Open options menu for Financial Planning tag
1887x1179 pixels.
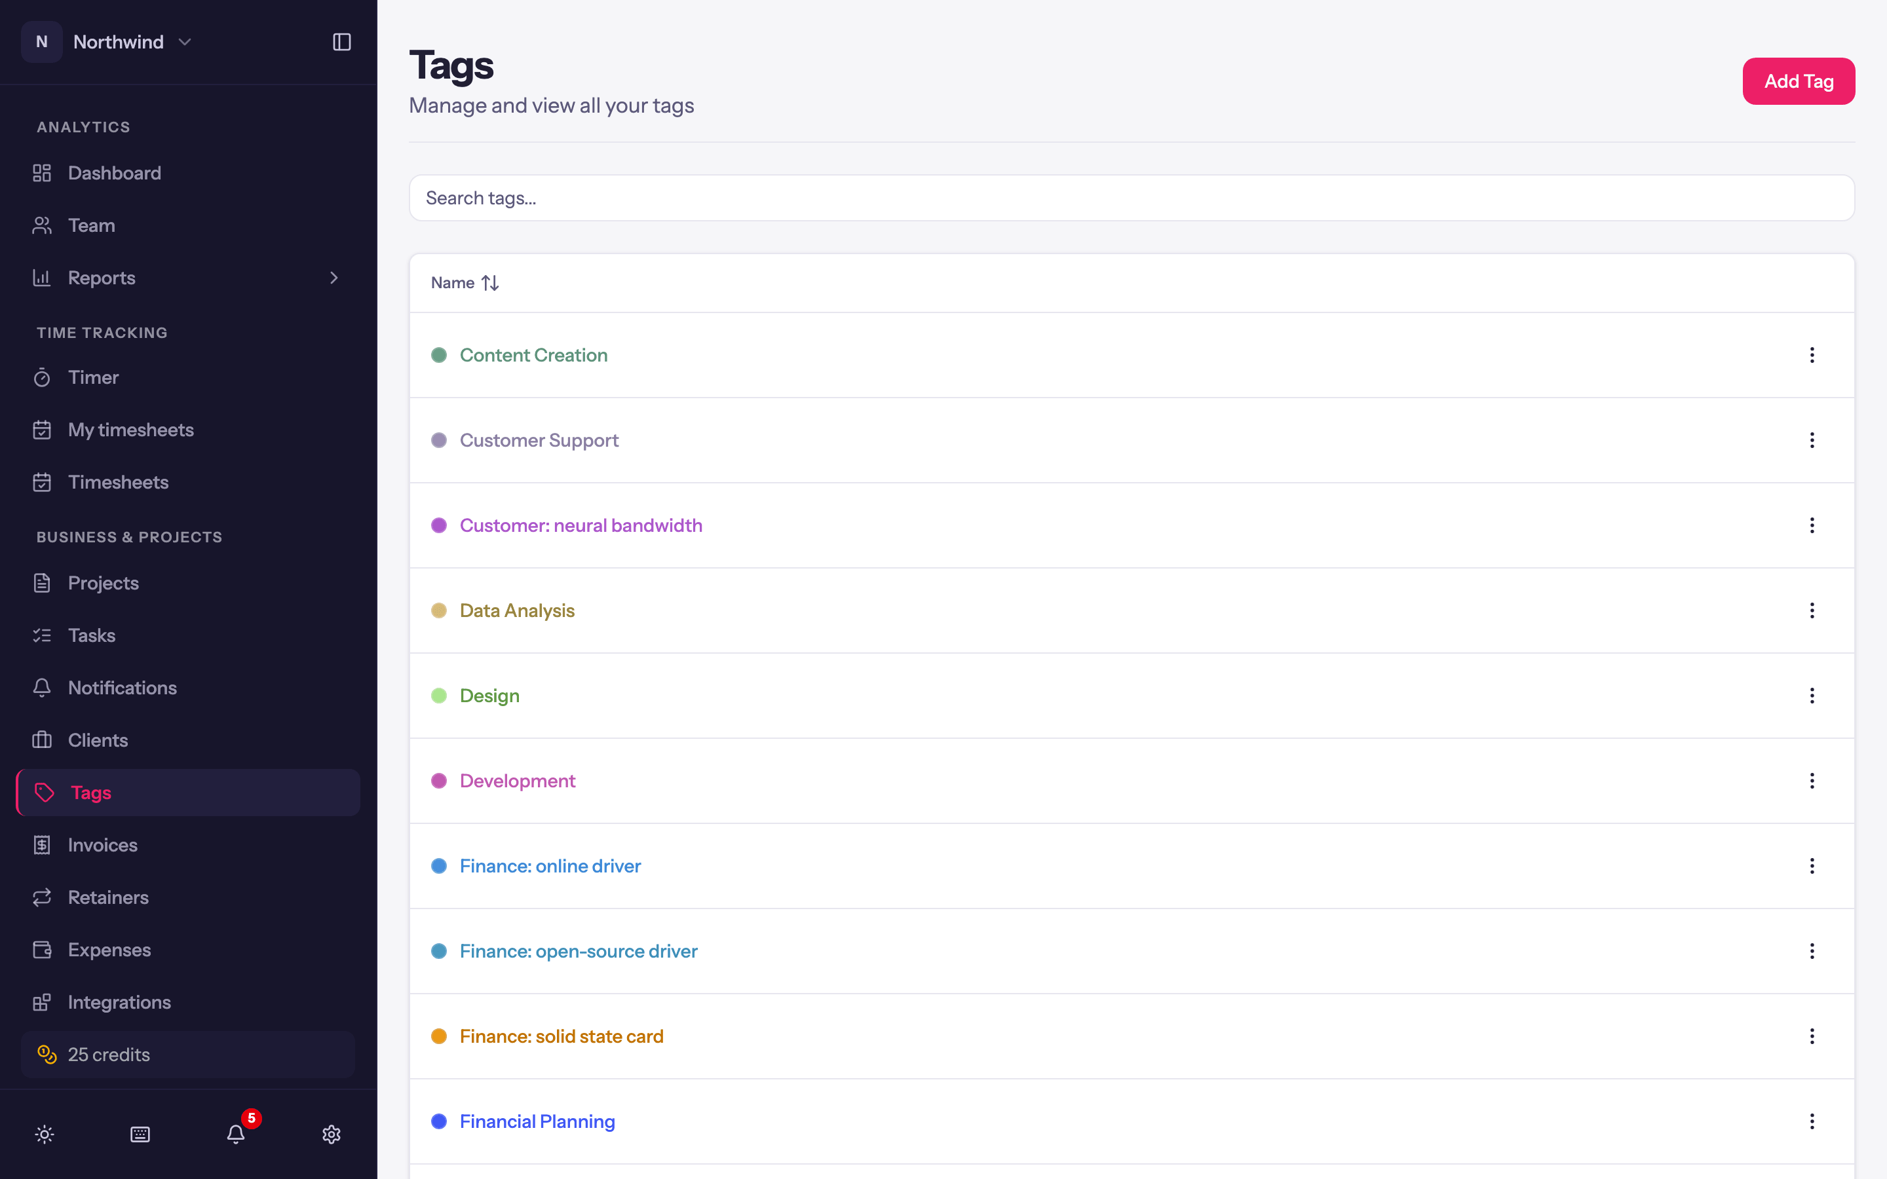[1812, 1121]
